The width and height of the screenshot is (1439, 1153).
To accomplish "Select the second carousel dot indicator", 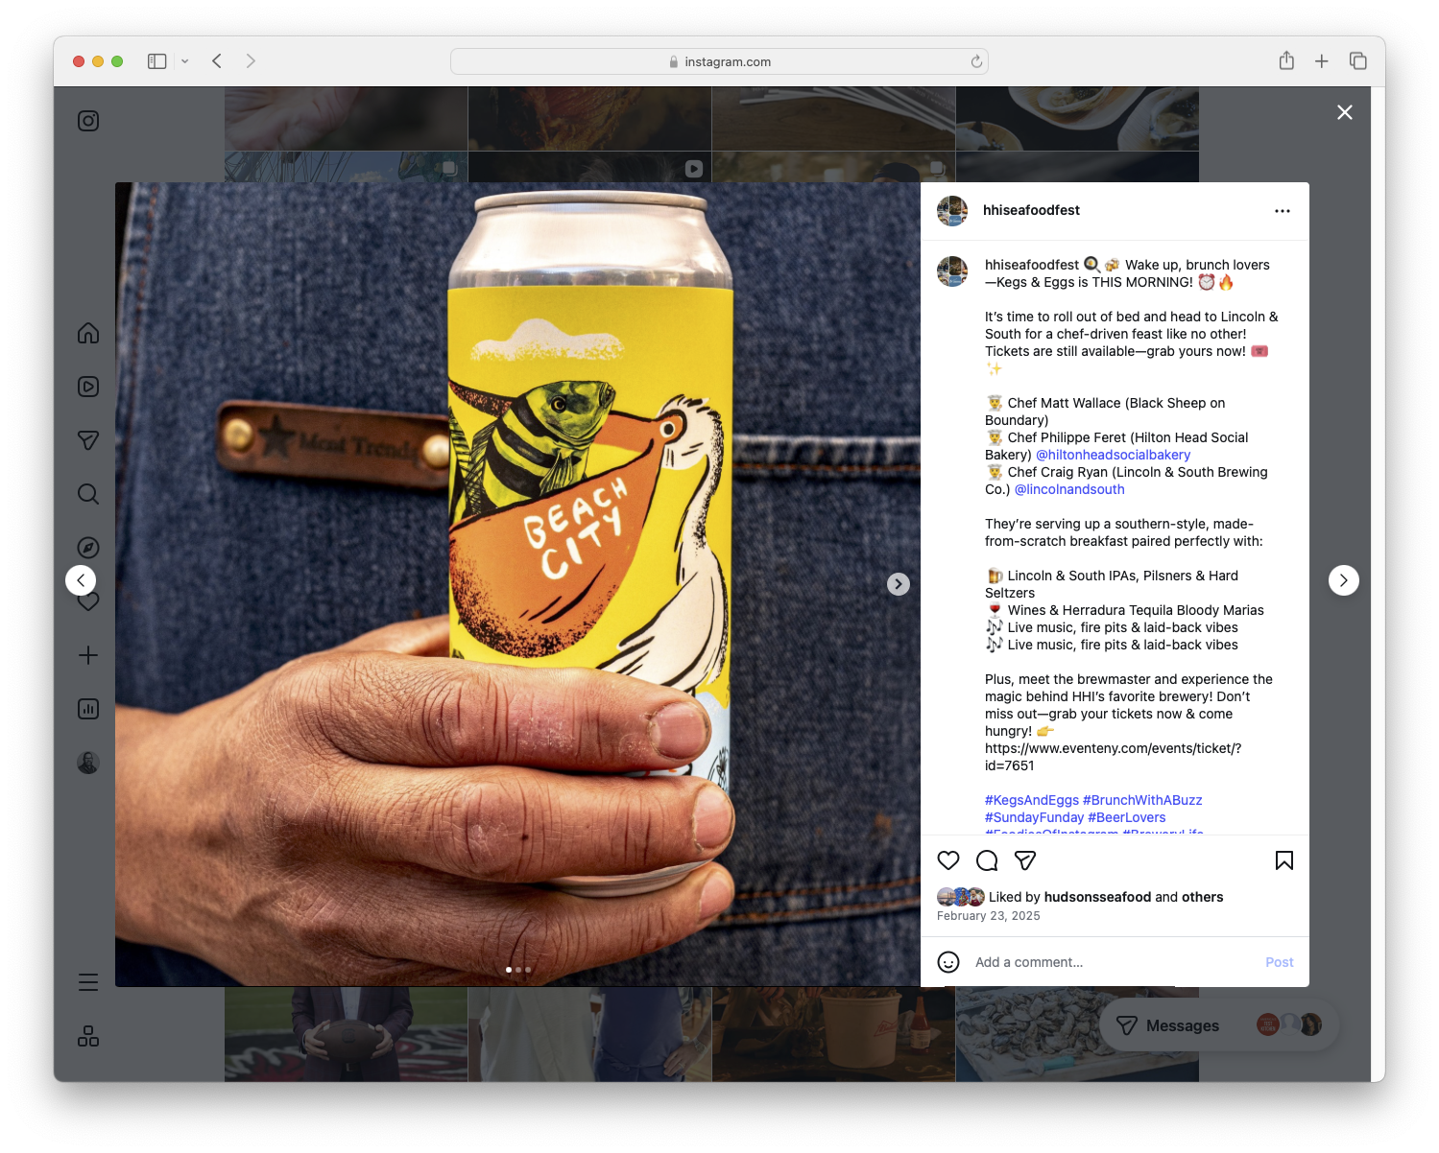I will click(518, 970).
